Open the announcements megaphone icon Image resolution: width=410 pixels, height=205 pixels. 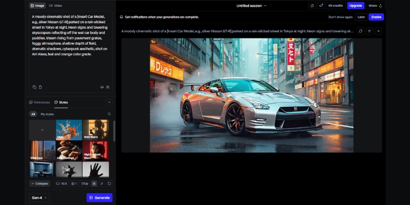pos(321,6)
